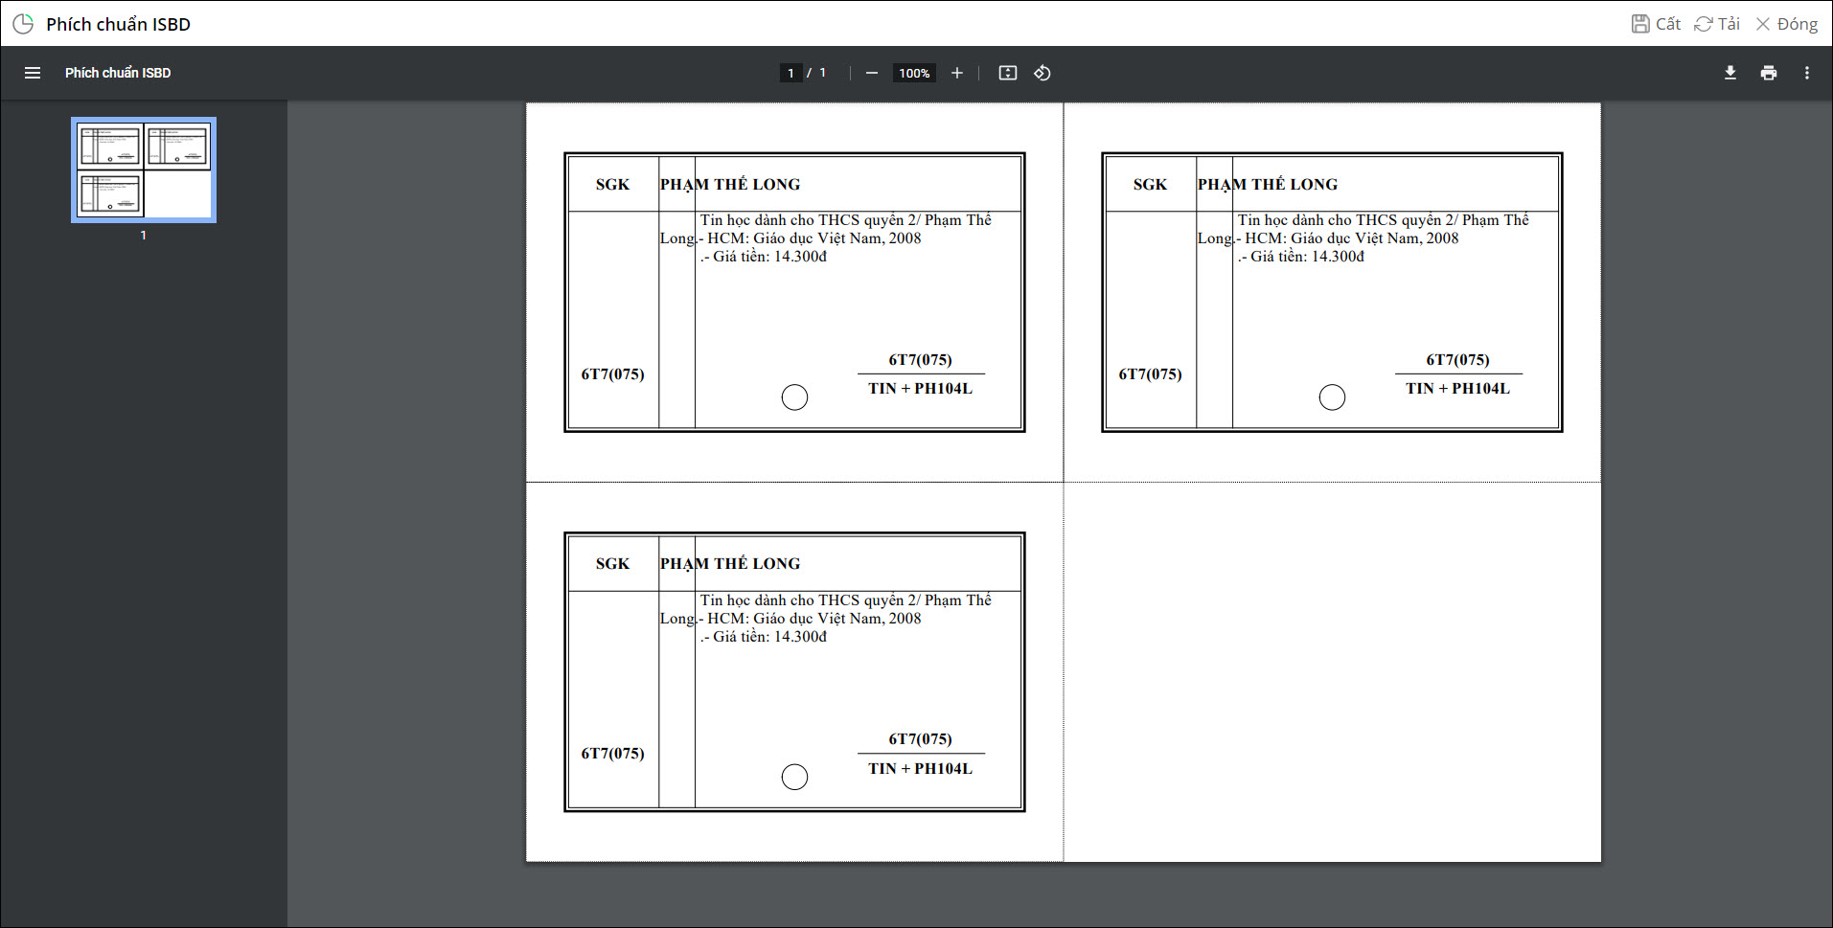This screenshot has width=1833, height=928.
Task: Click the 100% zoom level field
Action: click(x=914, y=73)
